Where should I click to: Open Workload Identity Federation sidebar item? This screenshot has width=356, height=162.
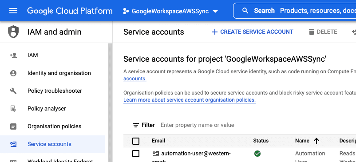coord(60,160)
